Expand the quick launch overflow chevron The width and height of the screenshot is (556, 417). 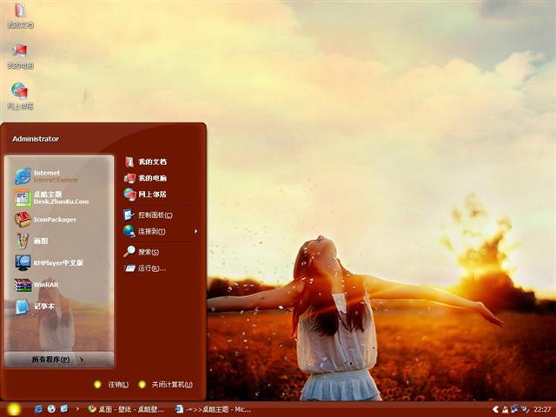[x=77, y=409]
